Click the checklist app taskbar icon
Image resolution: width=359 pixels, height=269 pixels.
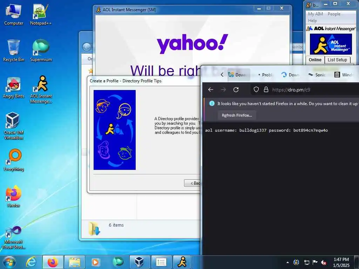pos(161,262)
